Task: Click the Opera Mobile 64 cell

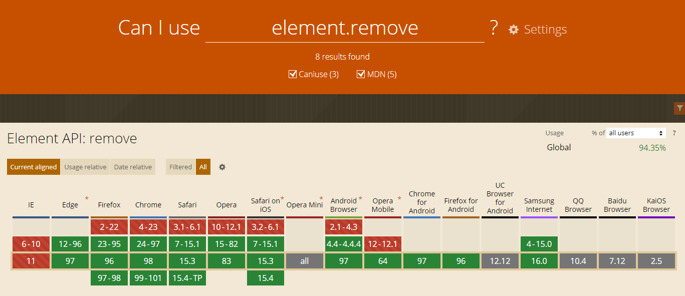Action: point(383,261)
